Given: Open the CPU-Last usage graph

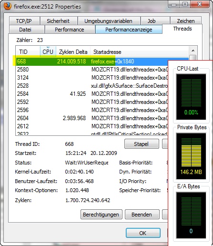Looking at the screenshot, I should (x=191, y=97).
